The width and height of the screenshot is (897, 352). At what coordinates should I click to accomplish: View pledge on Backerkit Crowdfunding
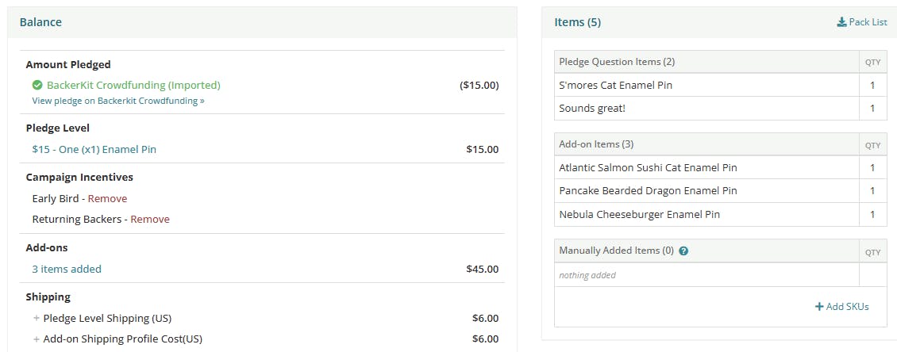coord(118,101)
